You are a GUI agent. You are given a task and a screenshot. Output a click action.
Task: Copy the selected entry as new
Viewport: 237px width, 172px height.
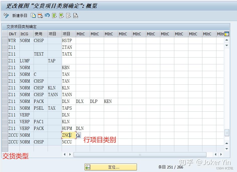[33, 16]
